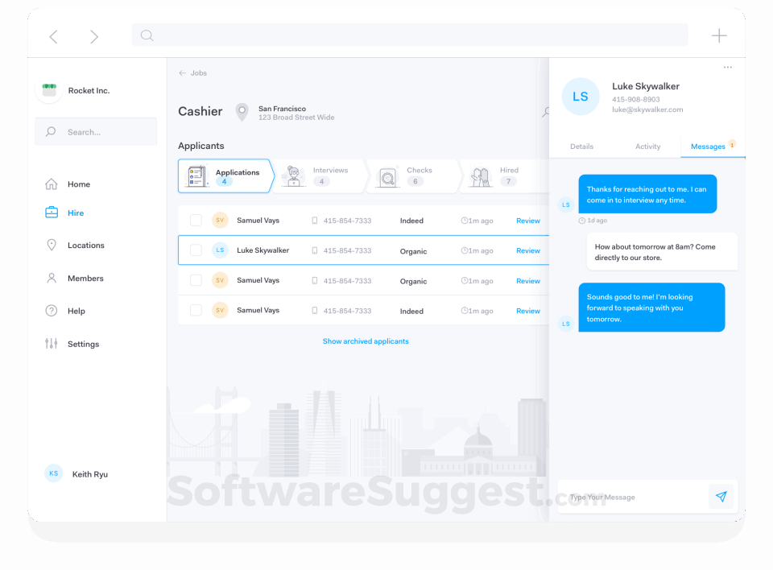
Task: Navigate back using the left chevron arrow
Action: [53, 36]
